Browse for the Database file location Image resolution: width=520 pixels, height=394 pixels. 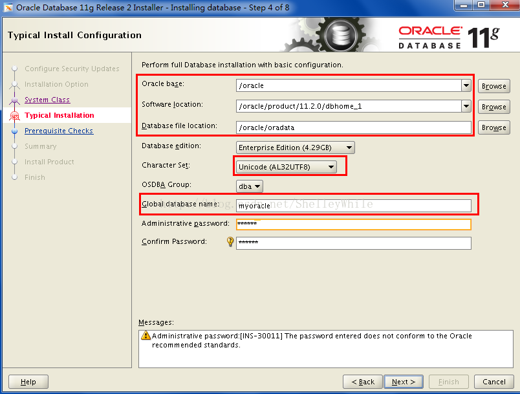click(493, 127)
